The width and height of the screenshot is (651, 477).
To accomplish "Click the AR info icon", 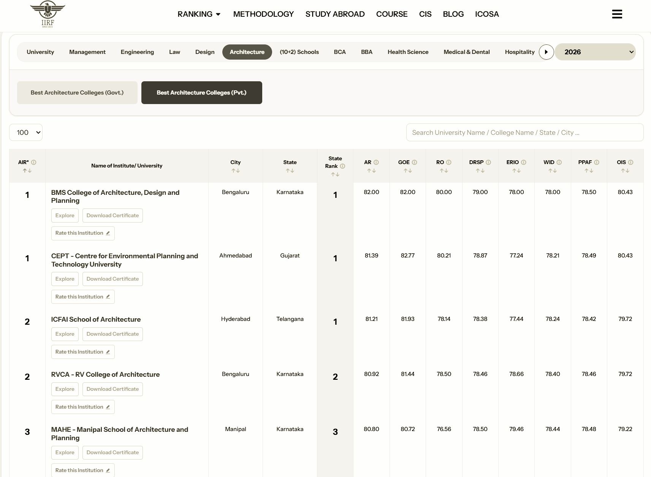I will tap(376, 162).
